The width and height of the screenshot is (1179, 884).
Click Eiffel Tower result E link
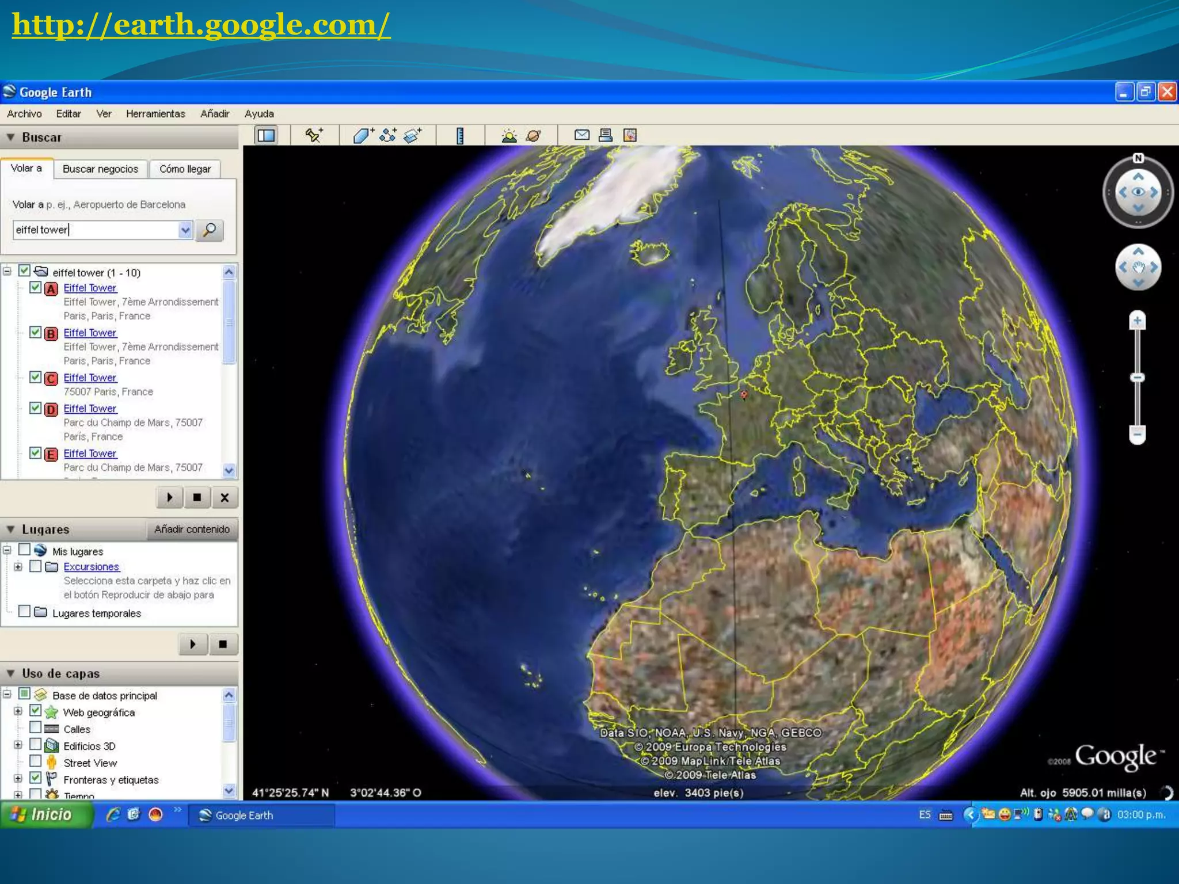coord(90,454)
